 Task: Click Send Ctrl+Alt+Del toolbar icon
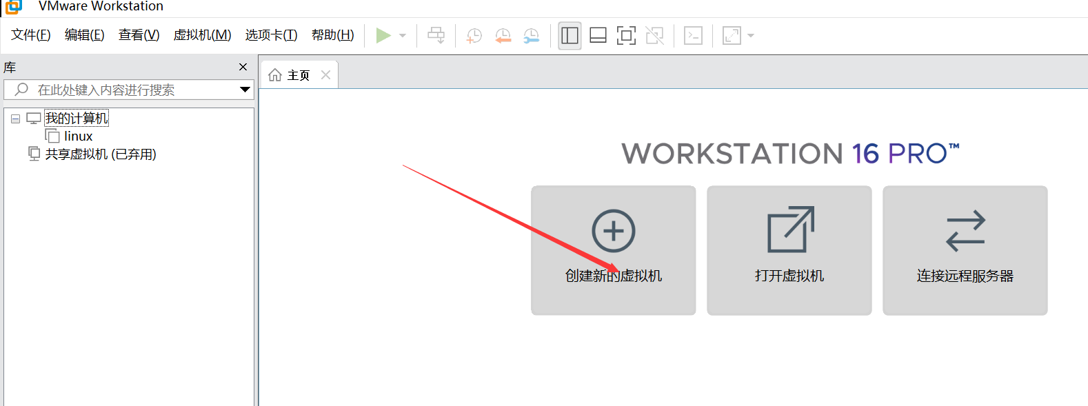[x=436, y=35]
